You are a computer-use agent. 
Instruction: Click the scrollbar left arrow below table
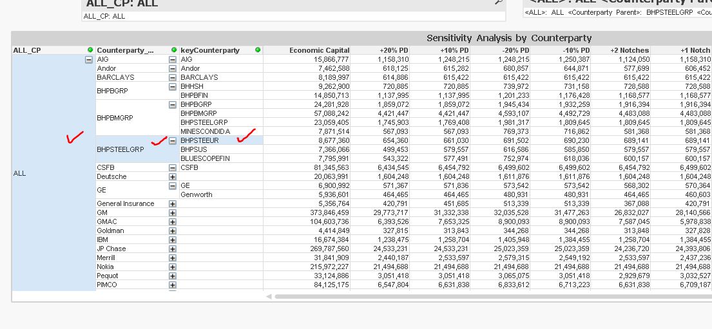tap(269, 296)
